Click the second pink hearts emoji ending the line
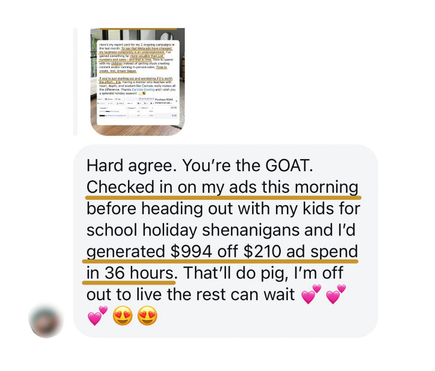Image resolution: width=435 pixels, height=371 pixels. click(336, 294)
